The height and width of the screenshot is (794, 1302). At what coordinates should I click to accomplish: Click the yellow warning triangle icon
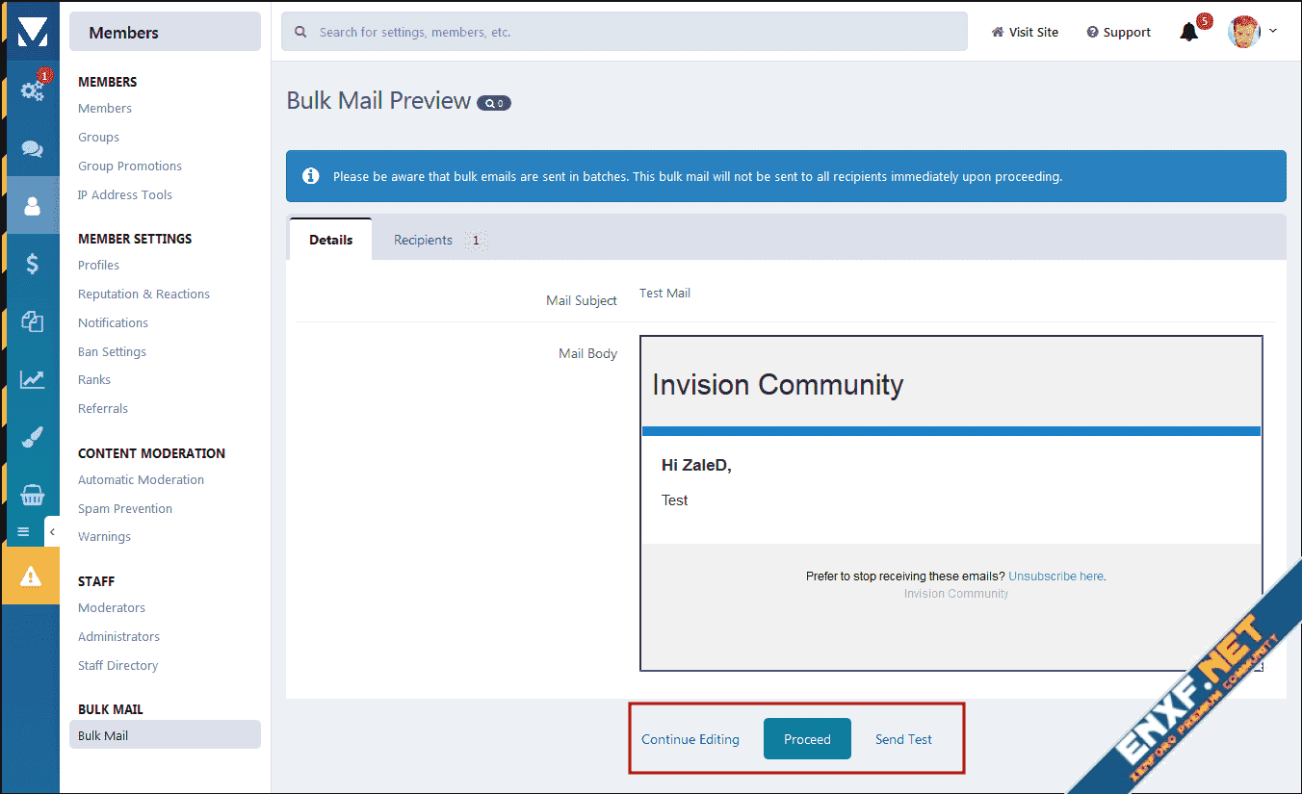[31, 576]
